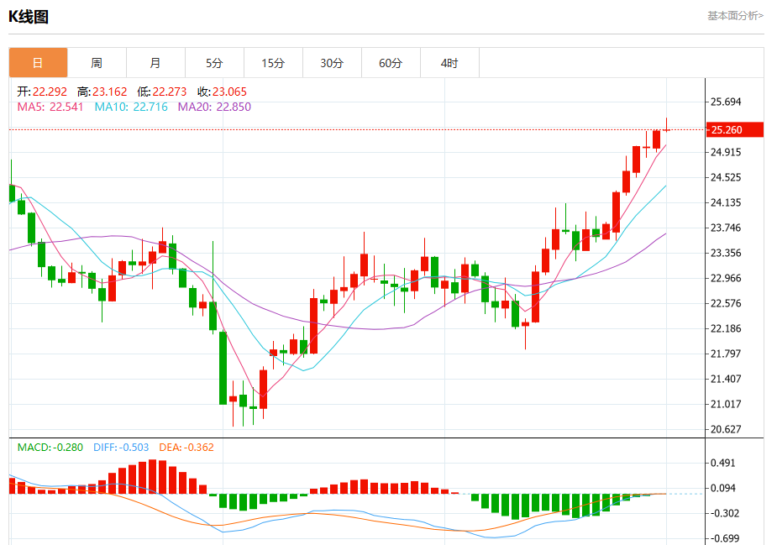Open the 4时 timeframe tab
Viewport: 777px width, 545px height.
pyautogui.click(x=449, y=63)
